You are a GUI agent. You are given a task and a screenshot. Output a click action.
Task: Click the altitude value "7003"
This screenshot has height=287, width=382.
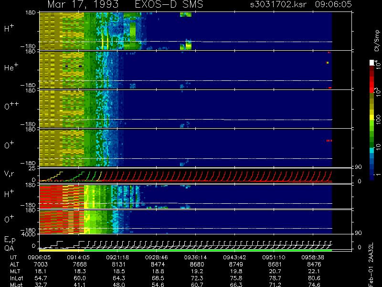(x=41, y=265)
